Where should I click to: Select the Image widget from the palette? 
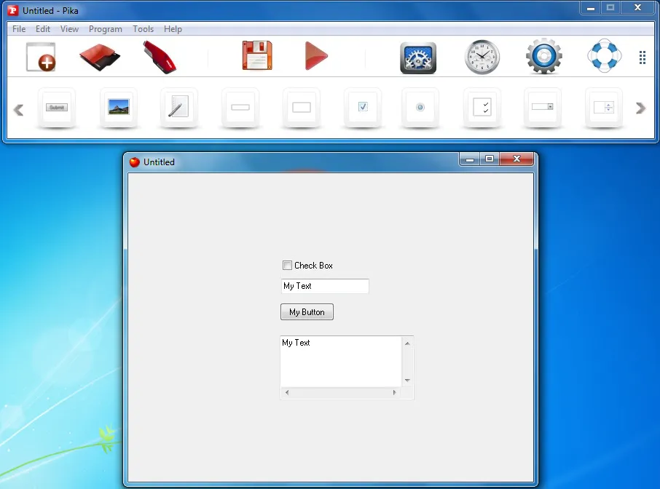click(x=118, y=107)
